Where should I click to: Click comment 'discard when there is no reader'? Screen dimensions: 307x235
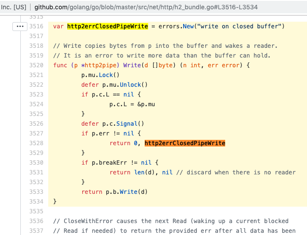tap(236, 172)
